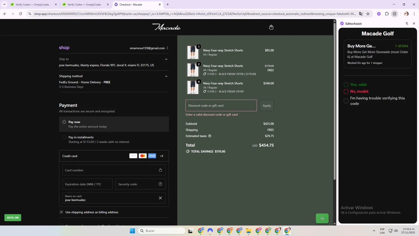Click the Windows taskbar search box
The width and height of the screenshot is (419, 236).
(x=162, y=231)
